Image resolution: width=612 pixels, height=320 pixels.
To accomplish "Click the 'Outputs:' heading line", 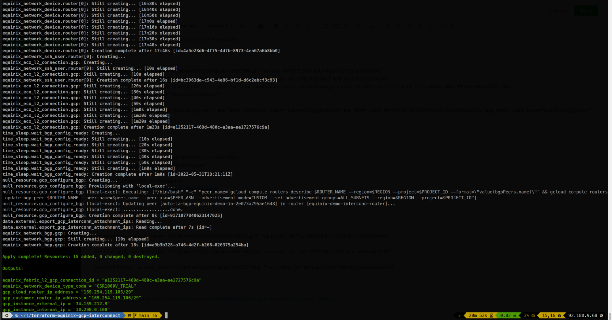I will 13,268.
